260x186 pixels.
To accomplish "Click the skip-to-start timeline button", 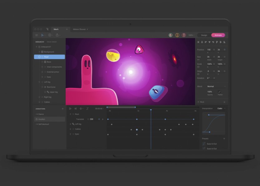I will click(x=75, y=109).
